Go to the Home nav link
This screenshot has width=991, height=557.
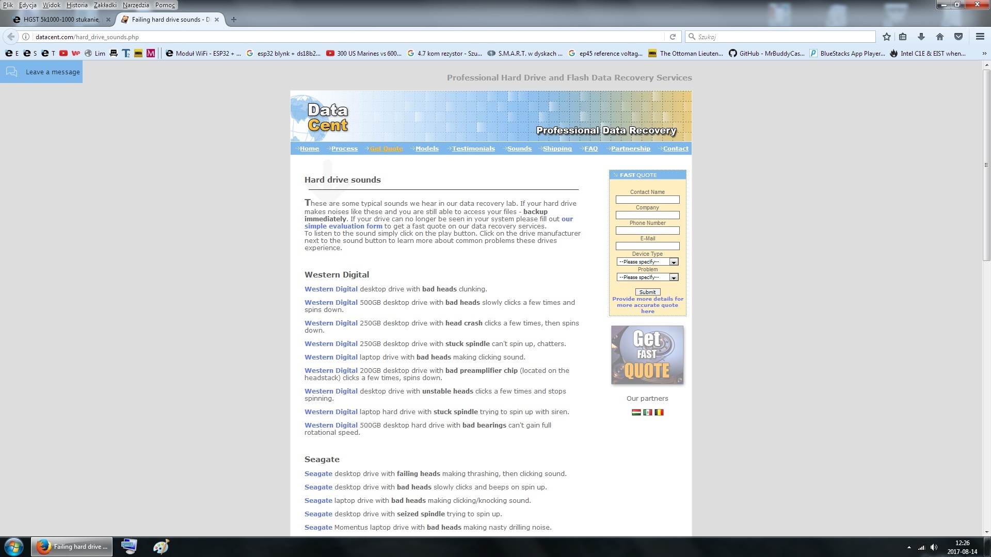click(x=309, y=149)
